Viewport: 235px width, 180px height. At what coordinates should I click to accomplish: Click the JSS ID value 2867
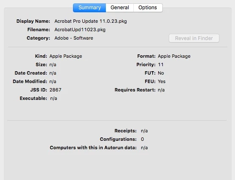55,90
